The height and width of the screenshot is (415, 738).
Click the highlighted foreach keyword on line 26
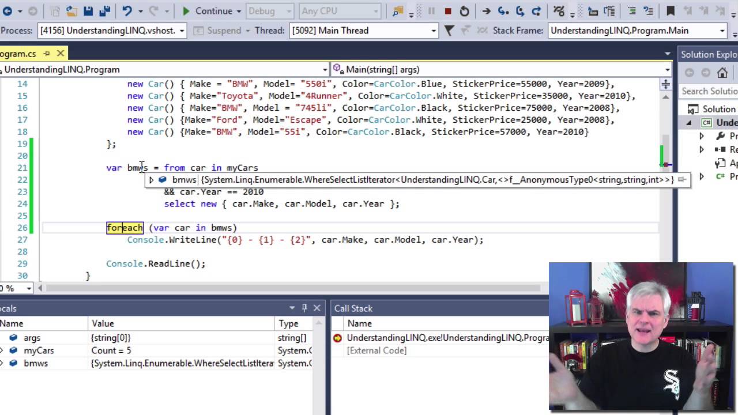pos(125,228)
